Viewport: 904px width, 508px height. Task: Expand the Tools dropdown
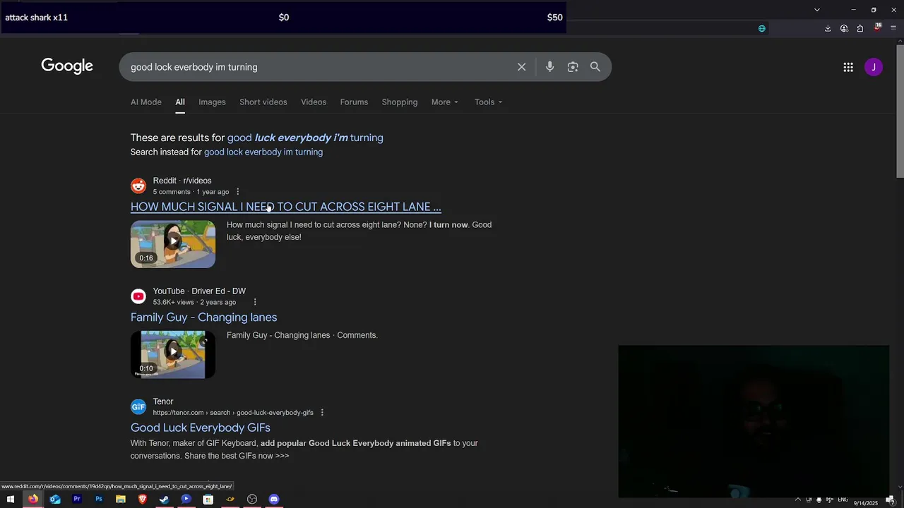pos(489,102)
